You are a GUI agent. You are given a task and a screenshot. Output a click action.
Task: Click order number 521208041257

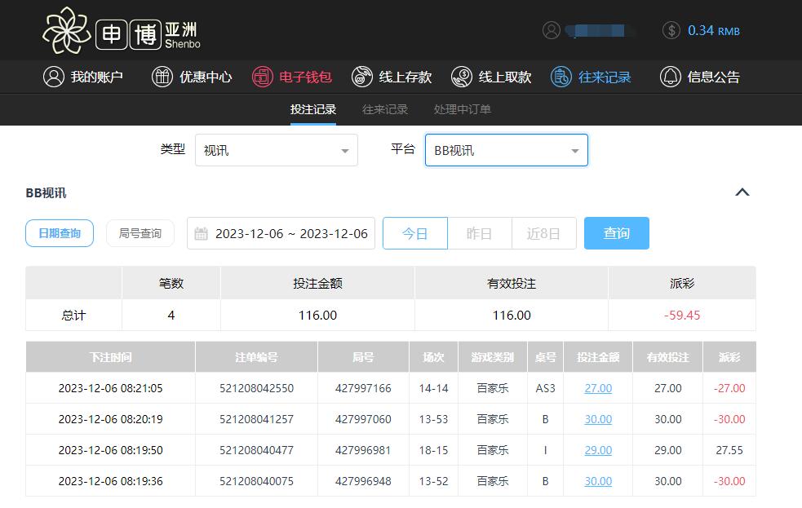256,419
